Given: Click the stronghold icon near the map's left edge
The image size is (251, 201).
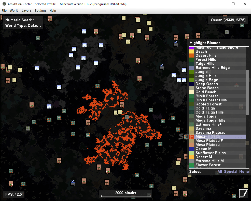Looking at the screenshot, I should click(x=28, y=129).
